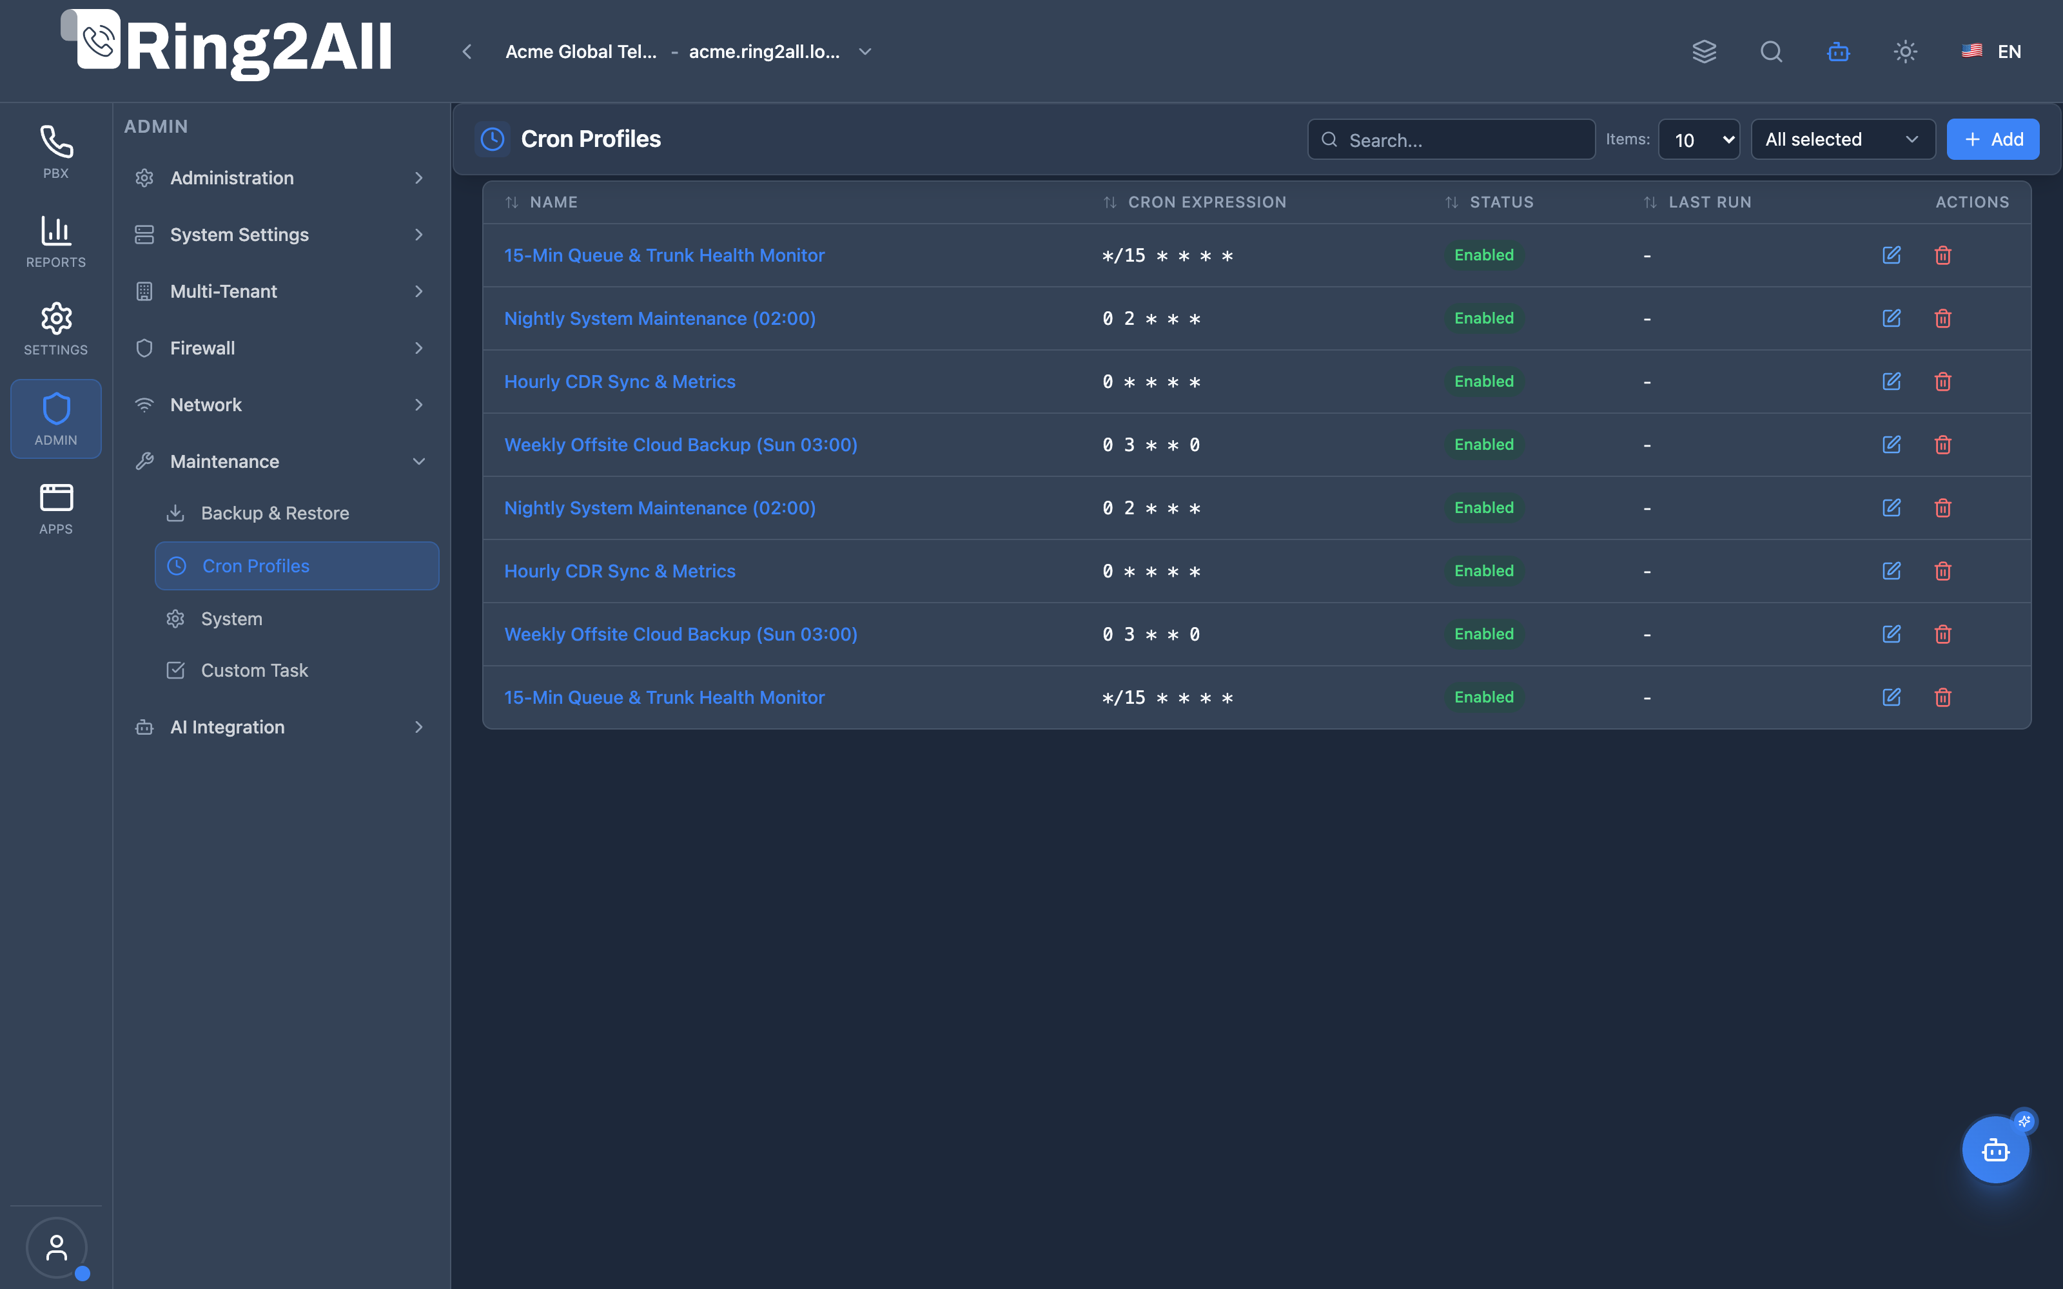Sort table by Cron Expression column

coord(1195,202)
